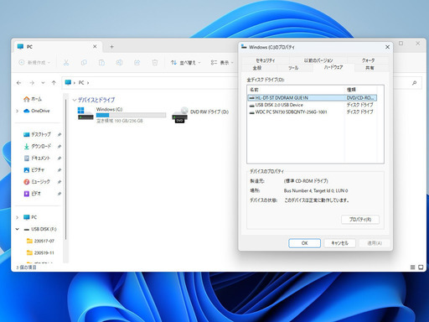Close the Windows (C:) properties dialog
The image size is (429, 322).
tap(387, 47)
